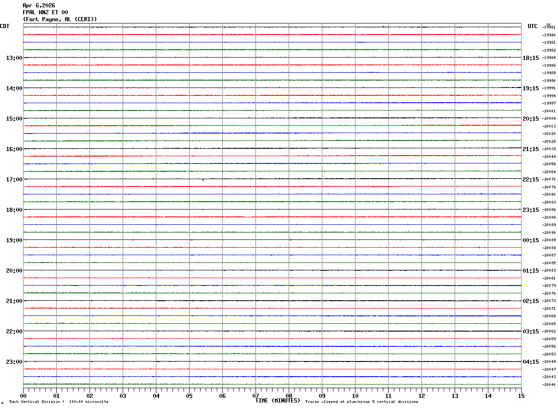Screen dimensions: 558x408
Task: Select the 22:00 CDT hour label
Action: 14,332
